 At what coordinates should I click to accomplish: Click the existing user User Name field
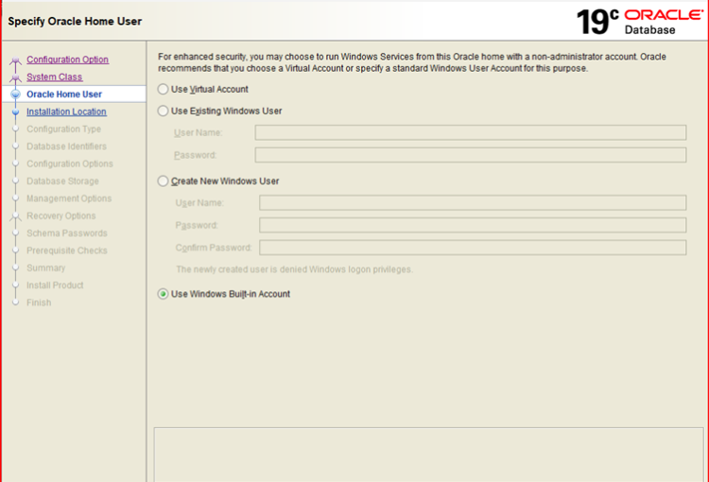tap(470, 133)
